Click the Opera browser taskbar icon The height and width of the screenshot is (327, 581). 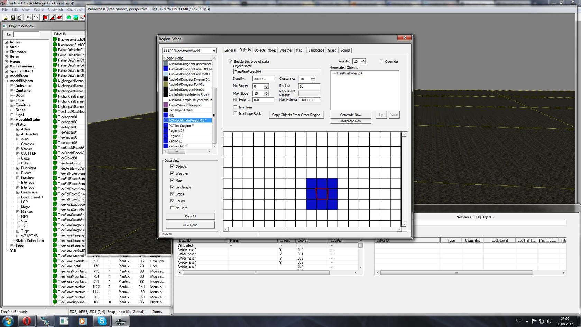(x=26, y=321)
